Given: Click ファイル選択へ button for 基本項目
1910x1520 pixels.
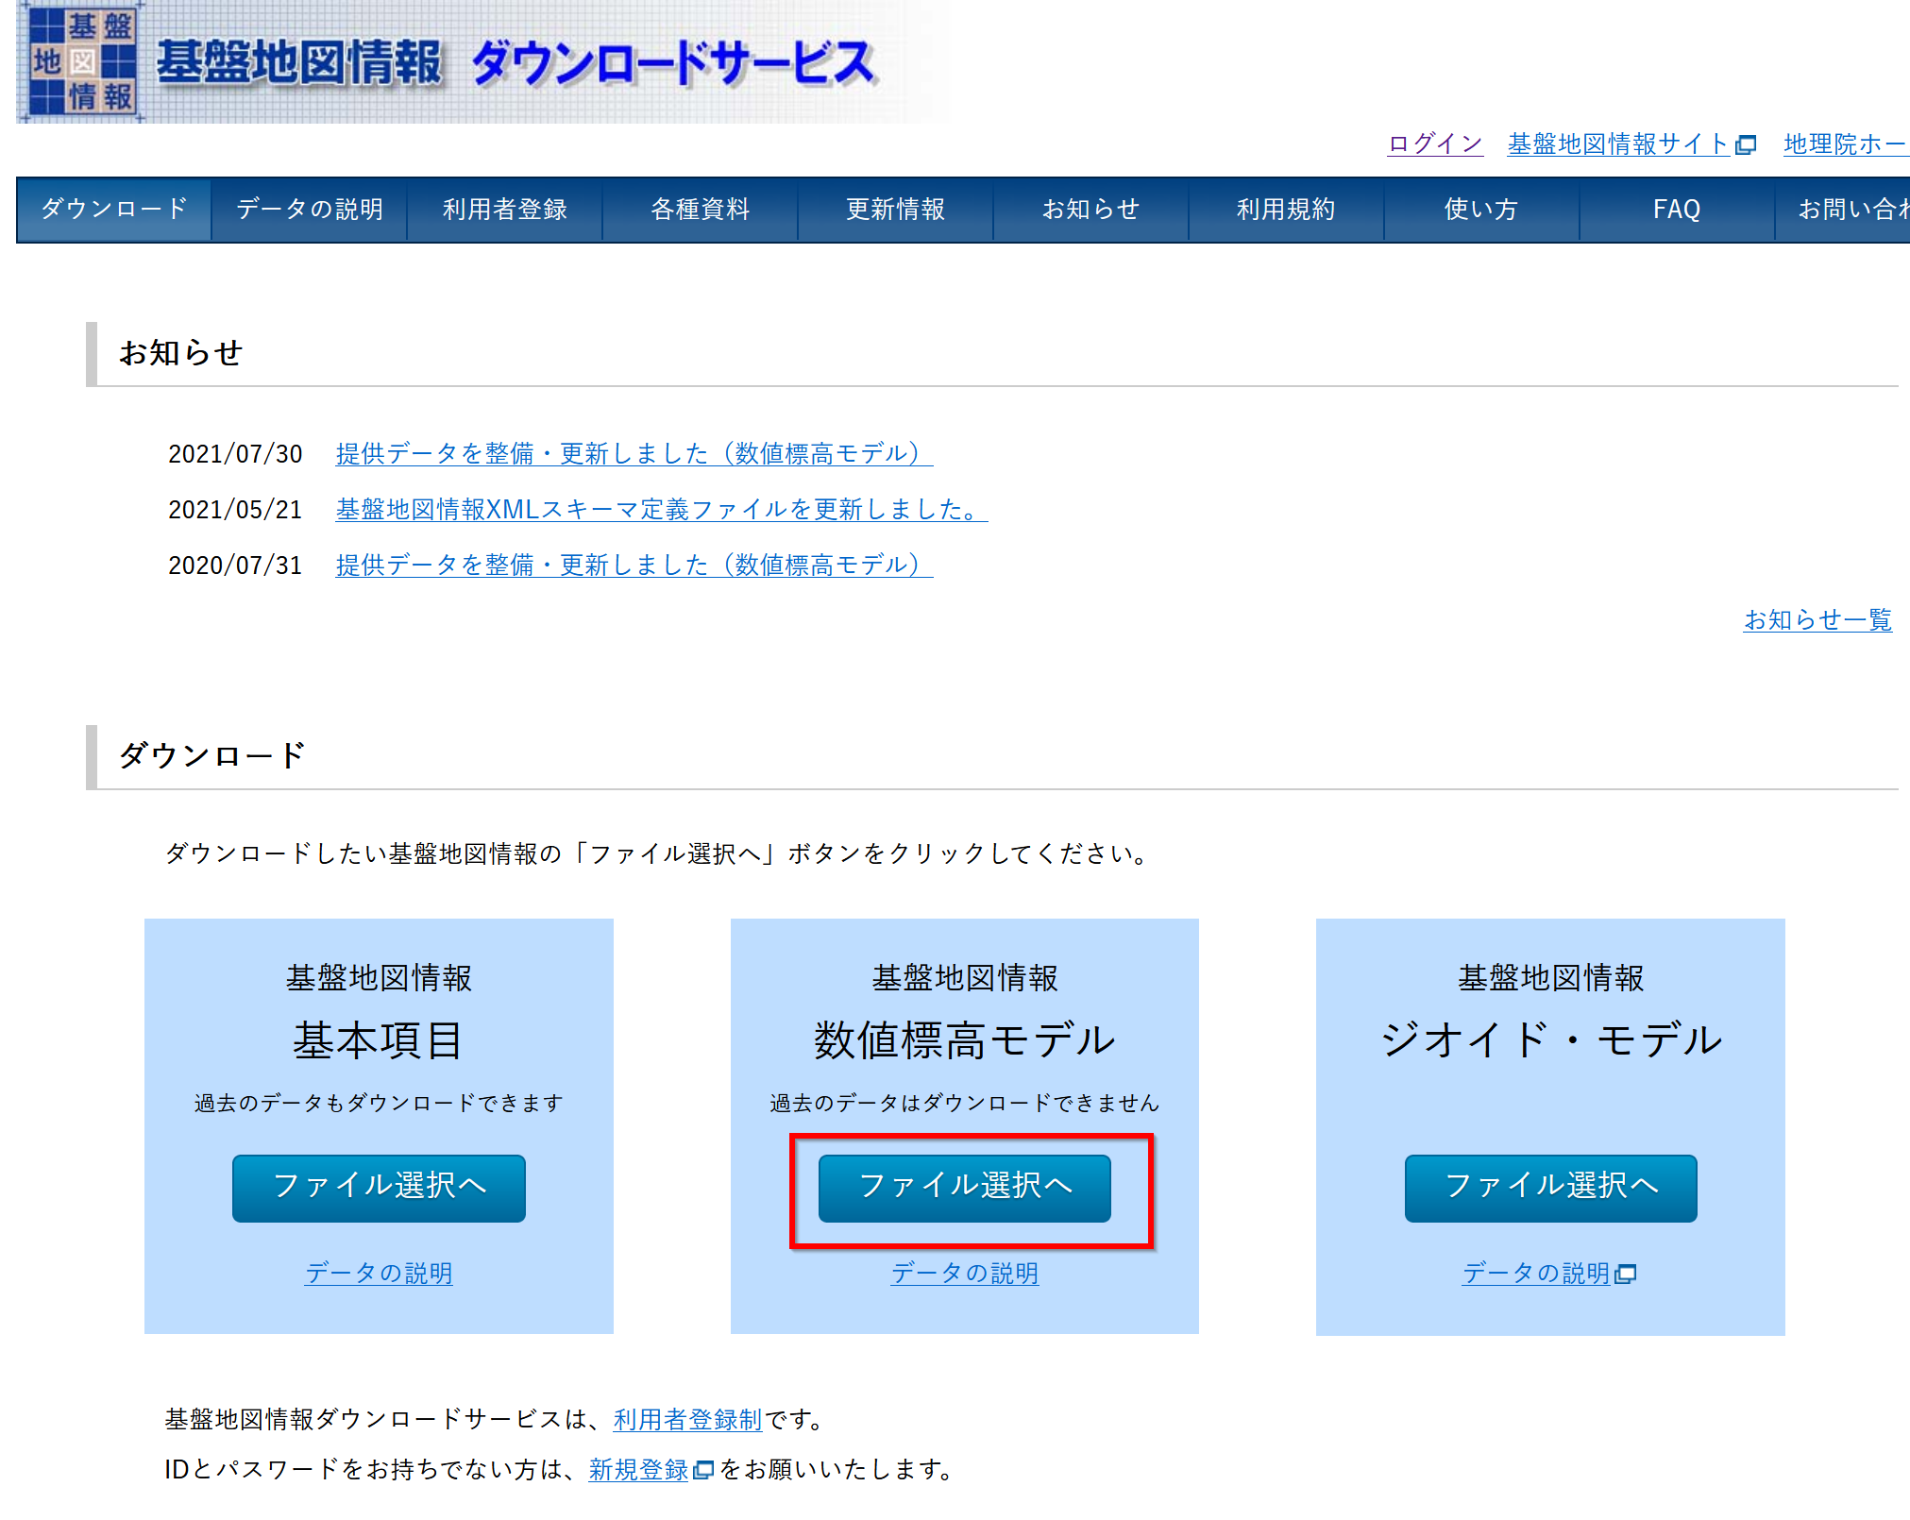Looking at the screenshot, I should (x=379, y=1187).
